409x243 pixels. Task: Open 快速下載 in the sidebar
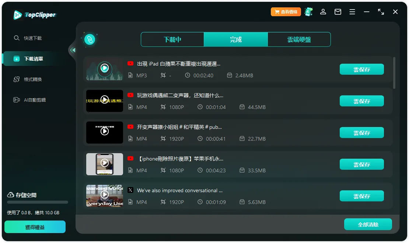pos(28,38)
